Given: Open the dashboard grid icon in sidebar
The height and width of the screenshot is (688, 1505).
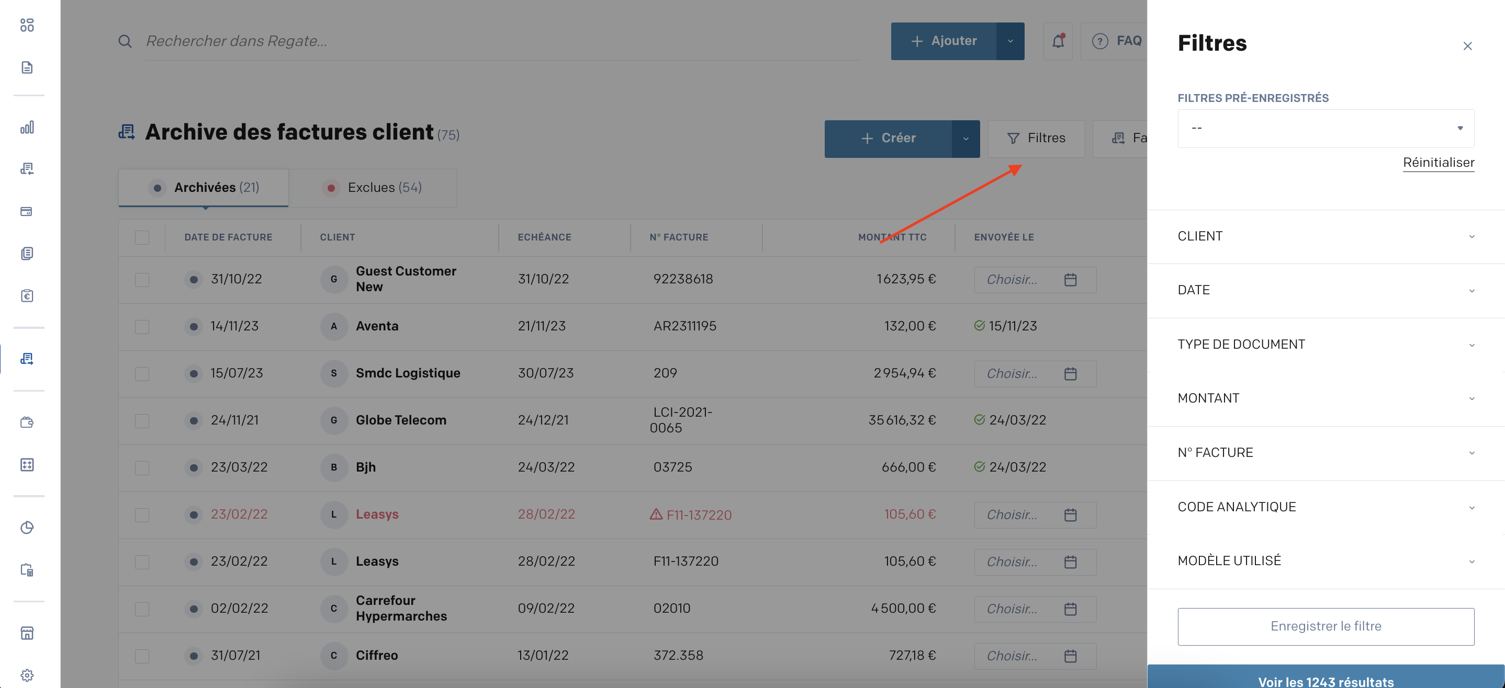Looking at the screenshot, I should pyautogui.click(x=27, y=25).
